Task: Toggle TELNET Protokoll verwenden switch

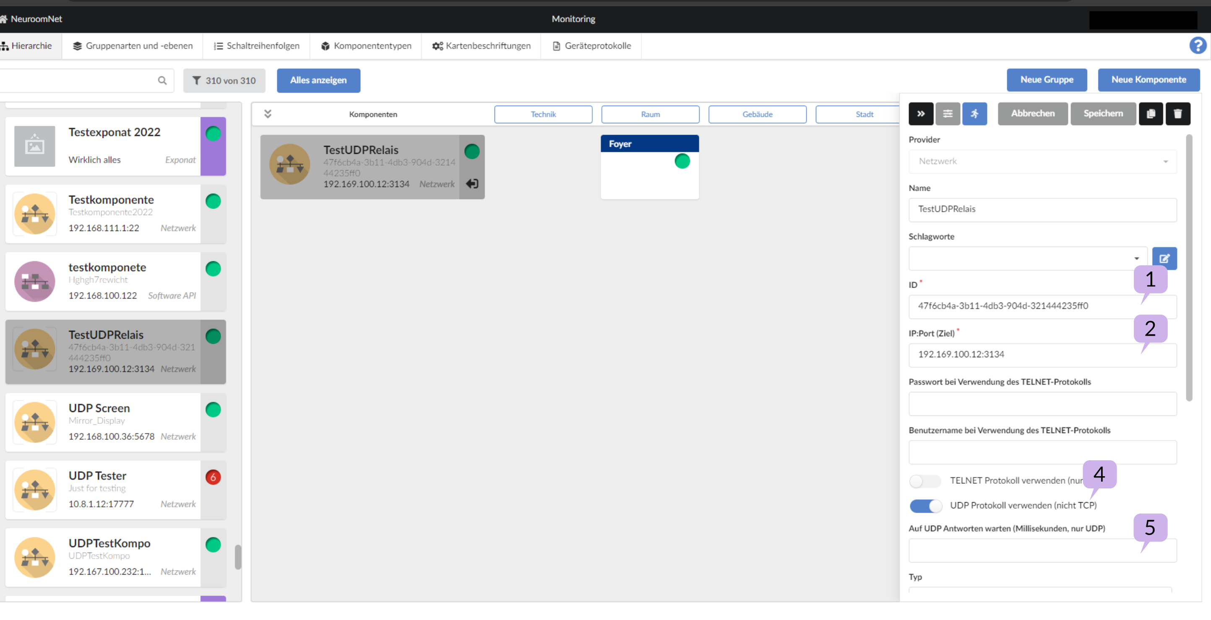Action: [x=925, y=481]
